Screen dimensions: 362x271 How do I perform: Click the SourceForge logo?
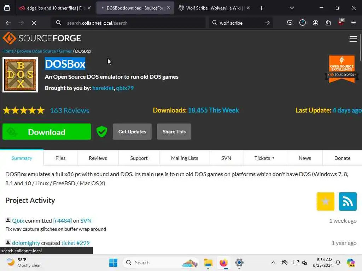pos(42,38)
